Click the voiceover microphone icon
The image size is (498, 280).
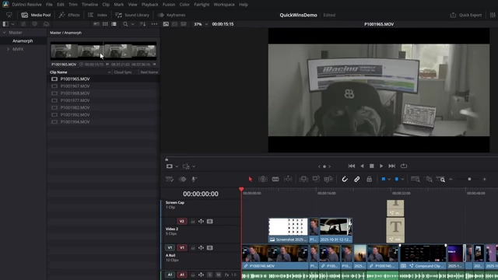click(x=194, y=180)
